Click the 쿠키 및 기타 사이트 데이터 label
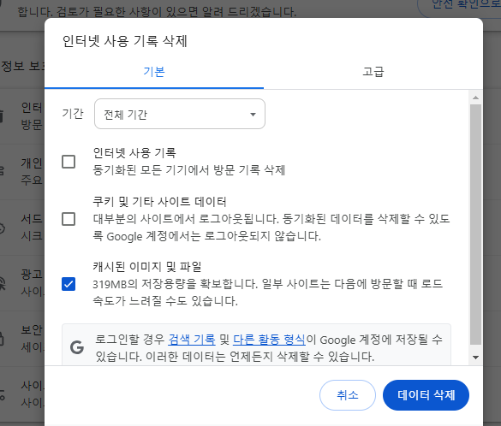 [x=159, y=201]
